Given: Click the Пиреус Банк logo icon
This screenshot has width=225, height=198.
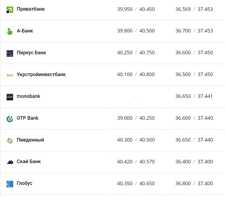Looking at the screenshot, I should (x=10, y=53).
